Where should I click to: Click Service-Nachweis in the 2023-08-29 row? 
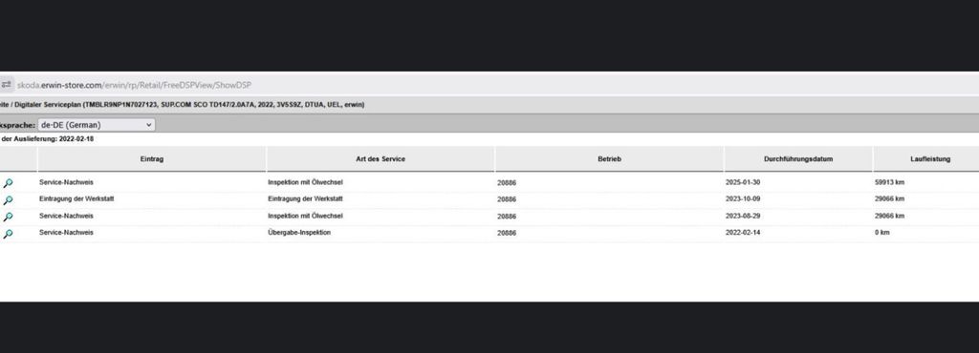[x=66, y=216]
